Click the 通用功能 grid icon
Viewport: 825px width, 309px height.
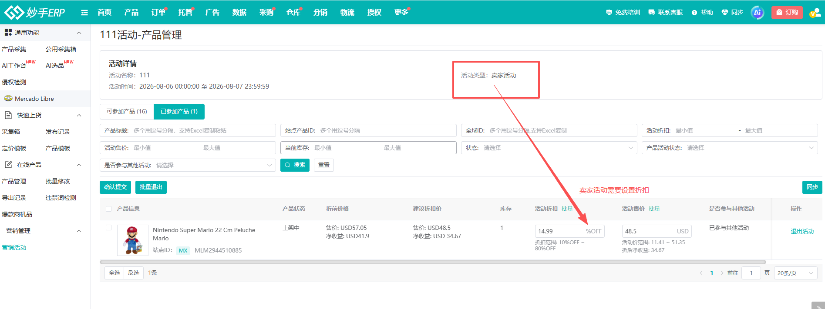pyautogui.click(x=8, y=33)
